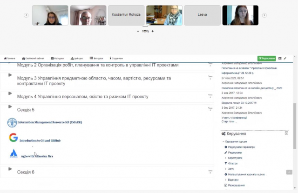Select video tile of woman with scarf
298x193 pixels.
tap(164, 15)
